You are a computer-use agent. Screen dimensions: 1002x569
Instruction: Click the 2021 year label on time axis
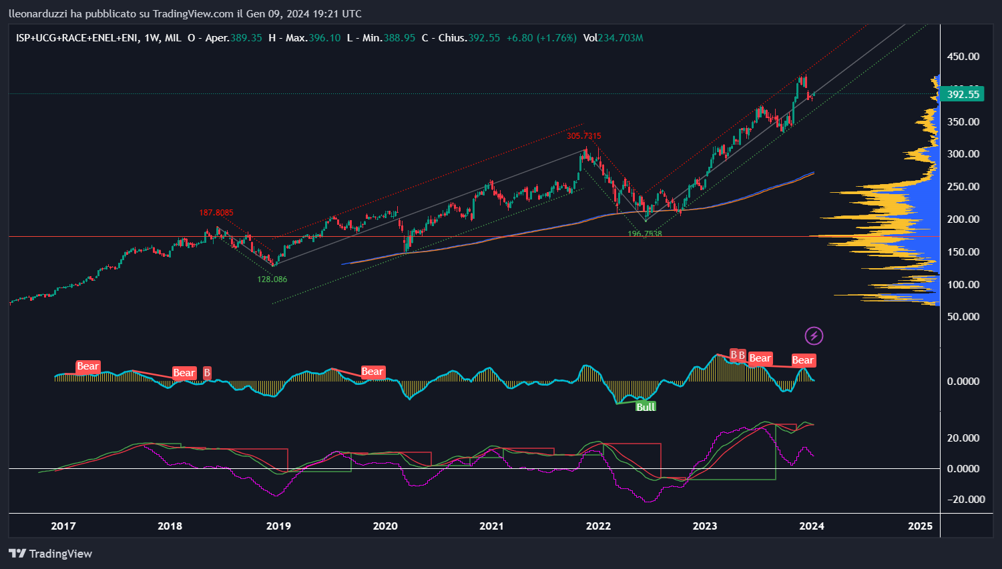[x=492, y=526]
